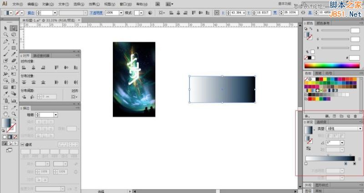Click the stroke link in control bar
The image size is (364, 193).
click(31, 13)
